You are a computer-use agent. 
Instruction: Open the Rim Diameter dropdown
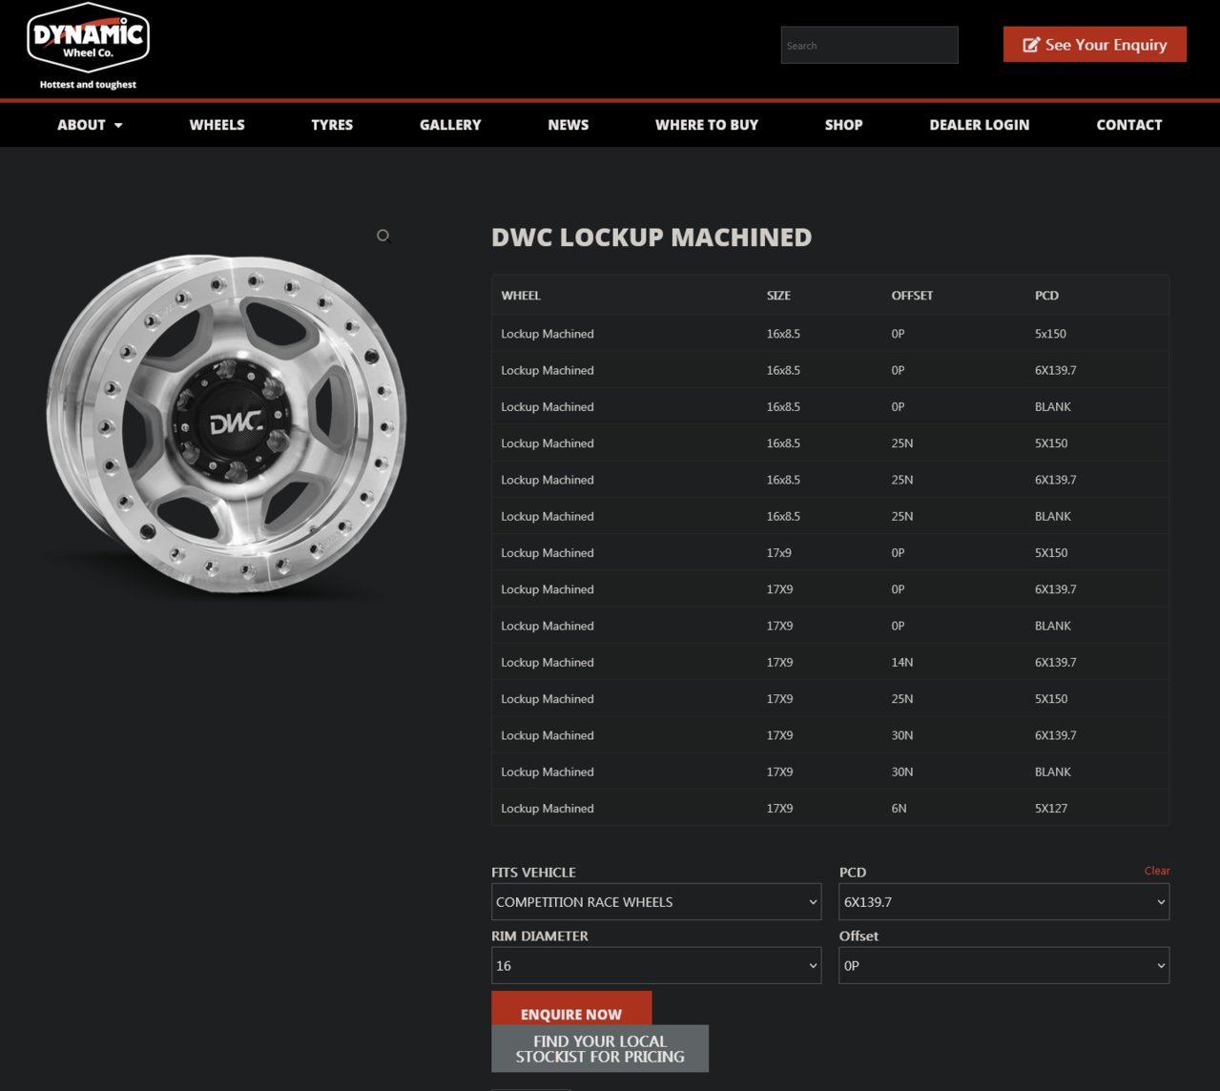coord(656,966)
